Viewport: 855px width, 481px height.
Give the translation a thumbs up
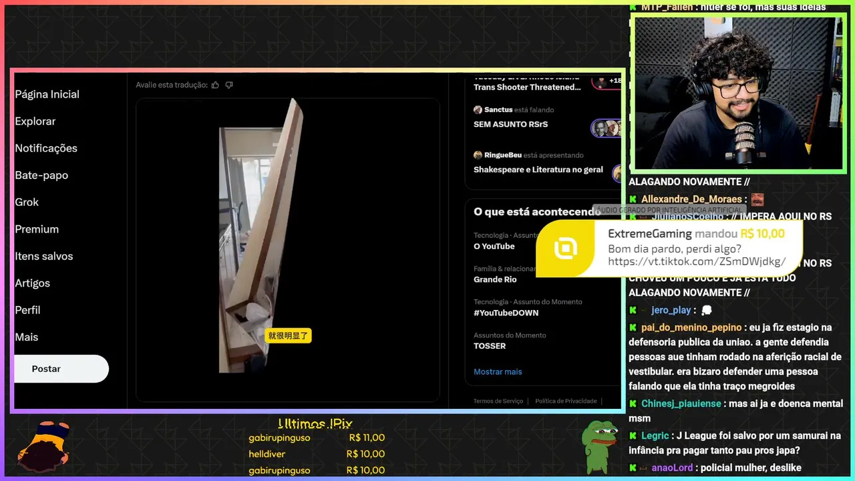(215, 85)
